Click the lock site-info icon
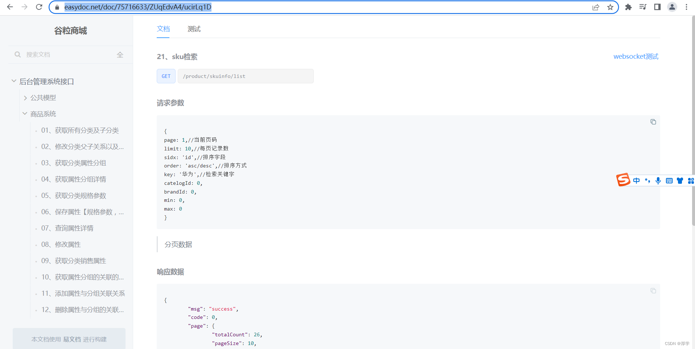This screenshot has height=349, width=695. [57, 7]
